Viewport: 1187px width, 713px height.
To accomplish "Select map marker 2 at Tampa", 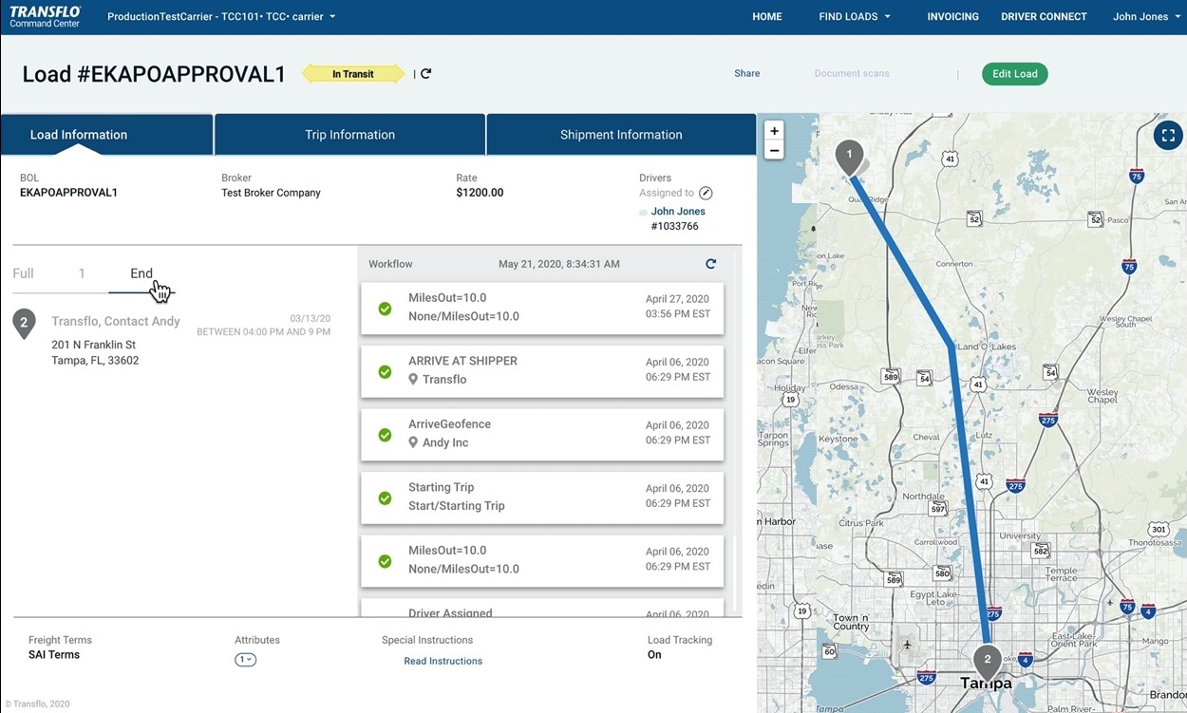I will click(988, 662).
